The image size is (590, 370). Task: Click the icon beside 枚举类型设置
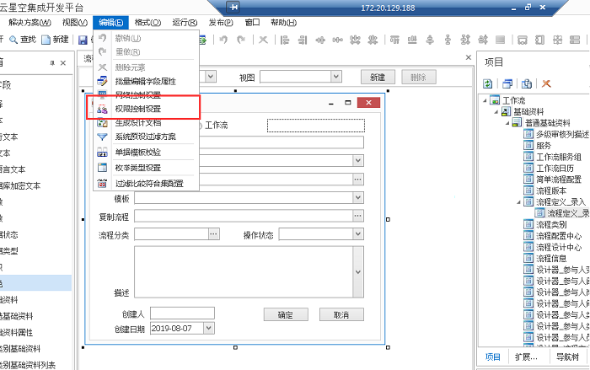click(102, 168)
